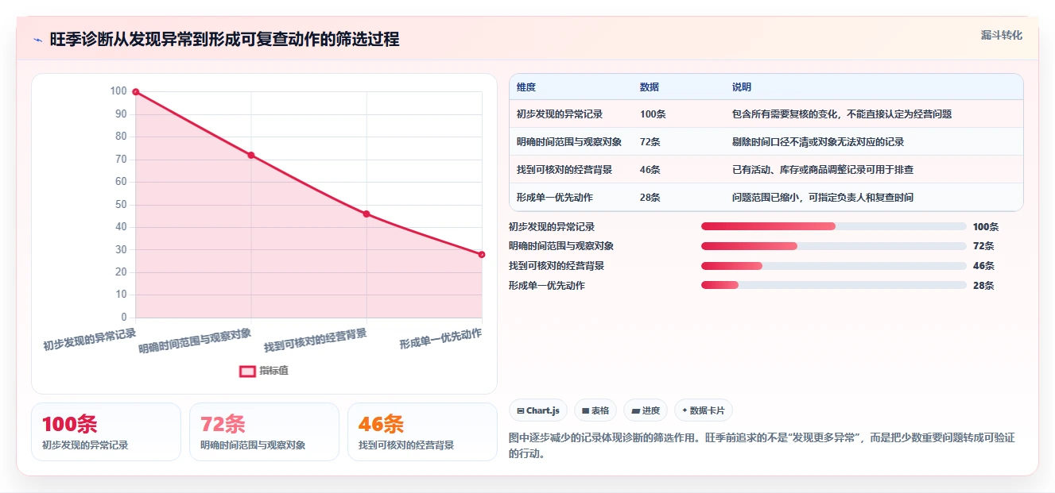Click the 72条 data card
Viewport: 1055px width, 493px height.
[x=264, y=432]
